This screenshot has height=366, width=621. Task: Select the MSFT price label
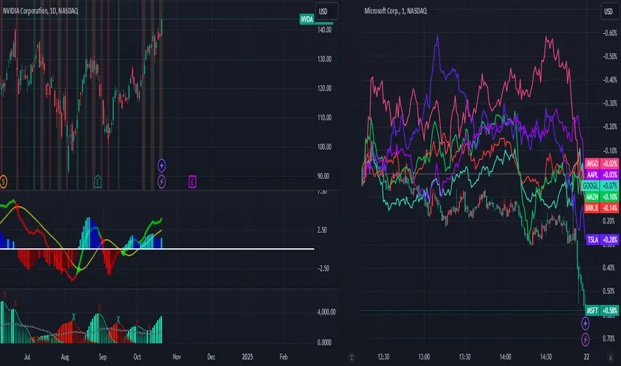[592, 311]
